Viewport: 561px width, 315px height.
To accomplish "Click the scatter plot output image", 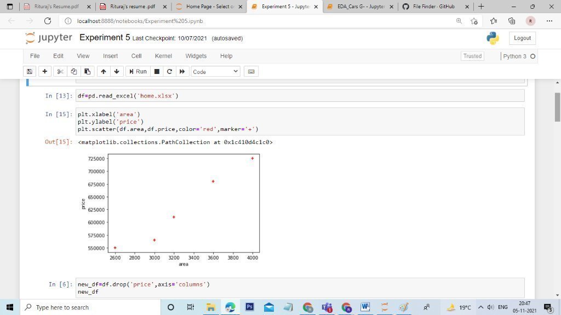I will click(170, 210).
